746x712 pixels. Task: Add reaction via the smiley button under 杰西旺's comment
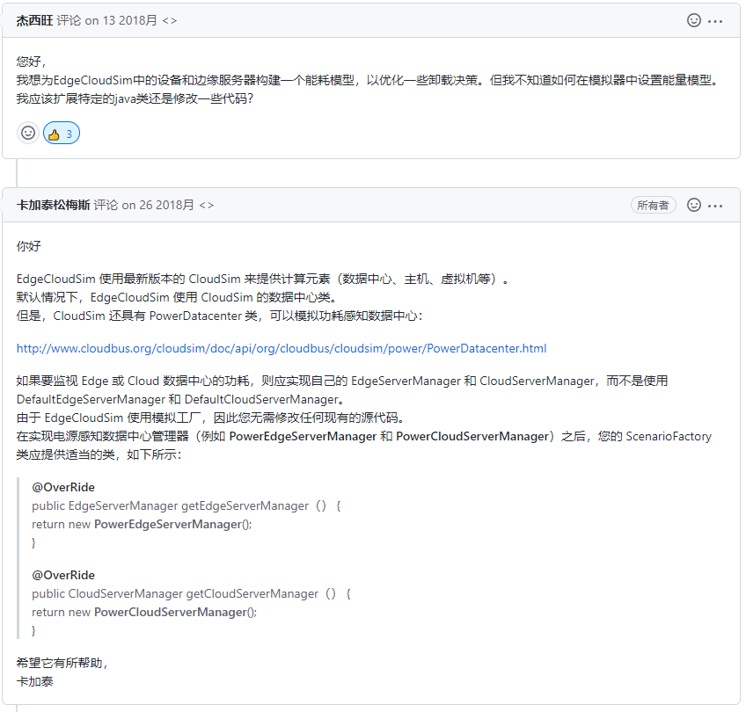28,133
